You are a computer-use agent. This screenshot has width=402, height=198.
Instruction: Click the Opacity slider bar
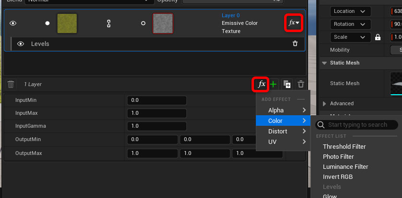233,1
